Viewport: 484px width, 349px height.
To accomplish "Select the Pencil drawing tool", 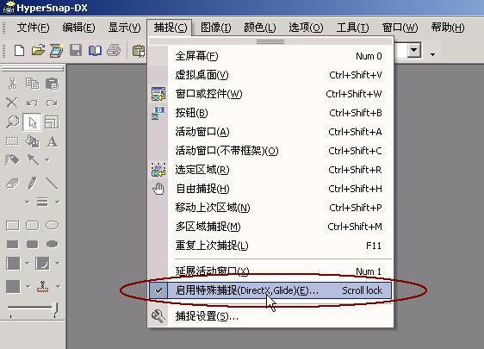I will pos(32,183).
